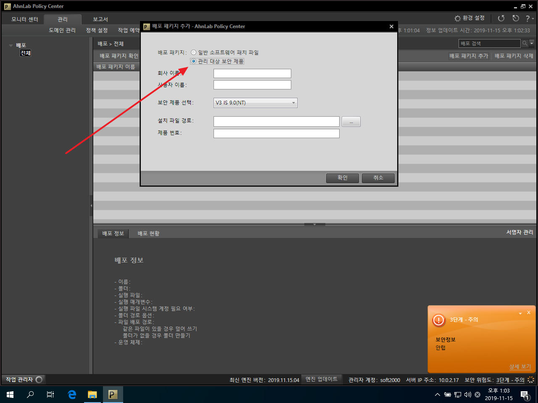
Task: Open the notification popup dropdown arrow
Action: [520, 313]
